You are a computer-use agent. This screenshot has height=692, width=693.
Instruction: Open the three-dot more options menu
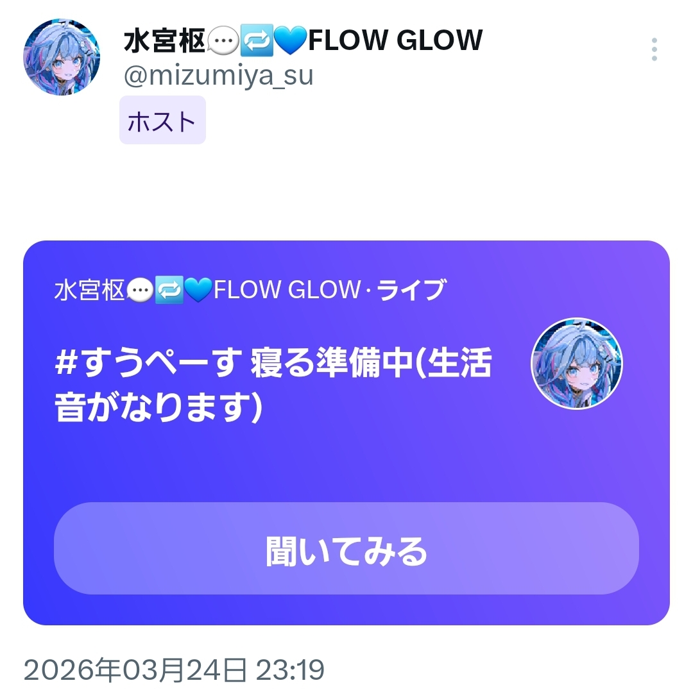654,49
